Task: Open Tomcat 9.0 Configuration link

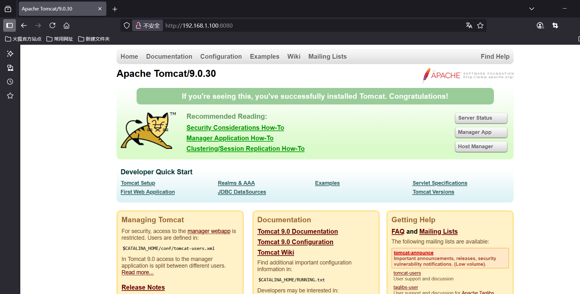Action: point(295,242)
